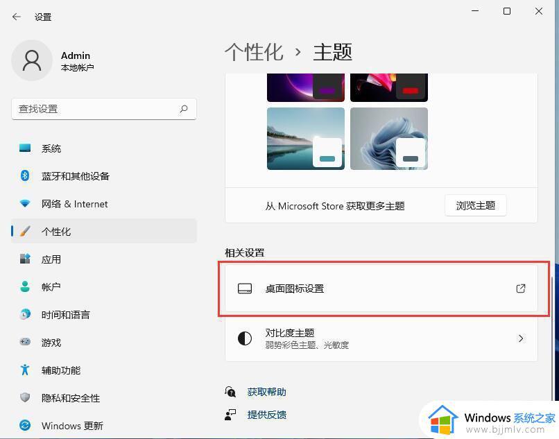Expand 对比度主题 with the chevron arrow
The width and height of the screenshot is (559, 439).
point(521,338)
